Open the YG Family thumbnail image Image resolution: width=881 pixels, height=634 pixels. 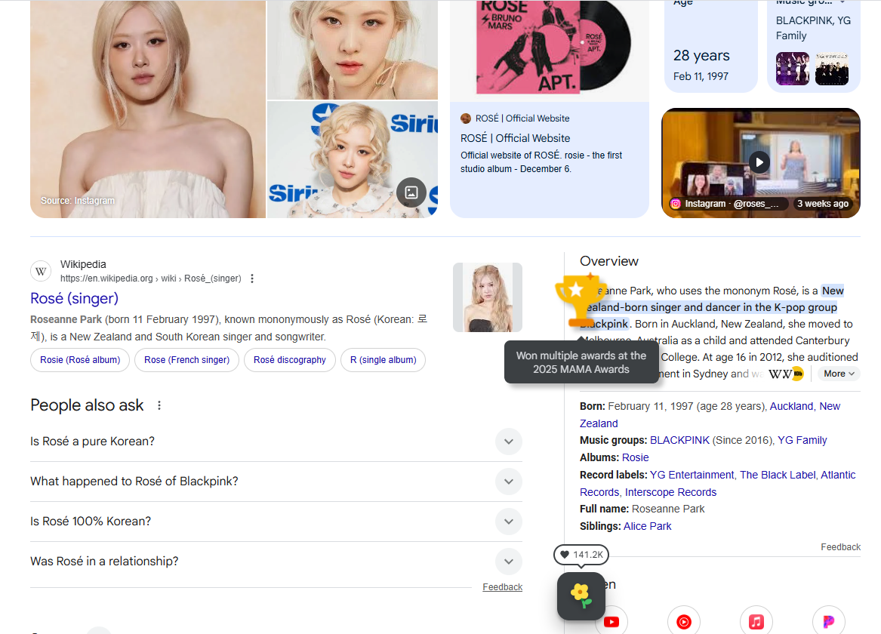coord(832,69)
